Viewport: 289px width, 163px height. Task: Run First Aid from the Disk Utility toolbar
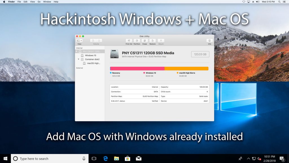pyautogui.click(x=129, y=41)
